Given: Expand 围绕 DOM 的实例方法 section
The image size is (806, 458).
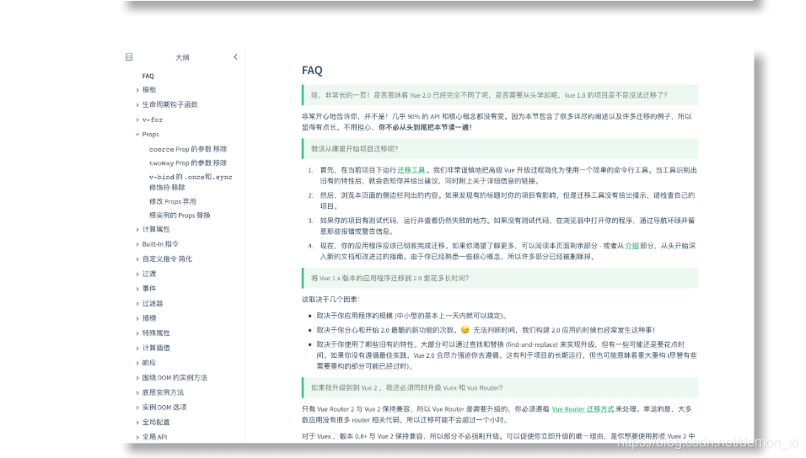Looking at the screenshot, I should pos(137,378).
